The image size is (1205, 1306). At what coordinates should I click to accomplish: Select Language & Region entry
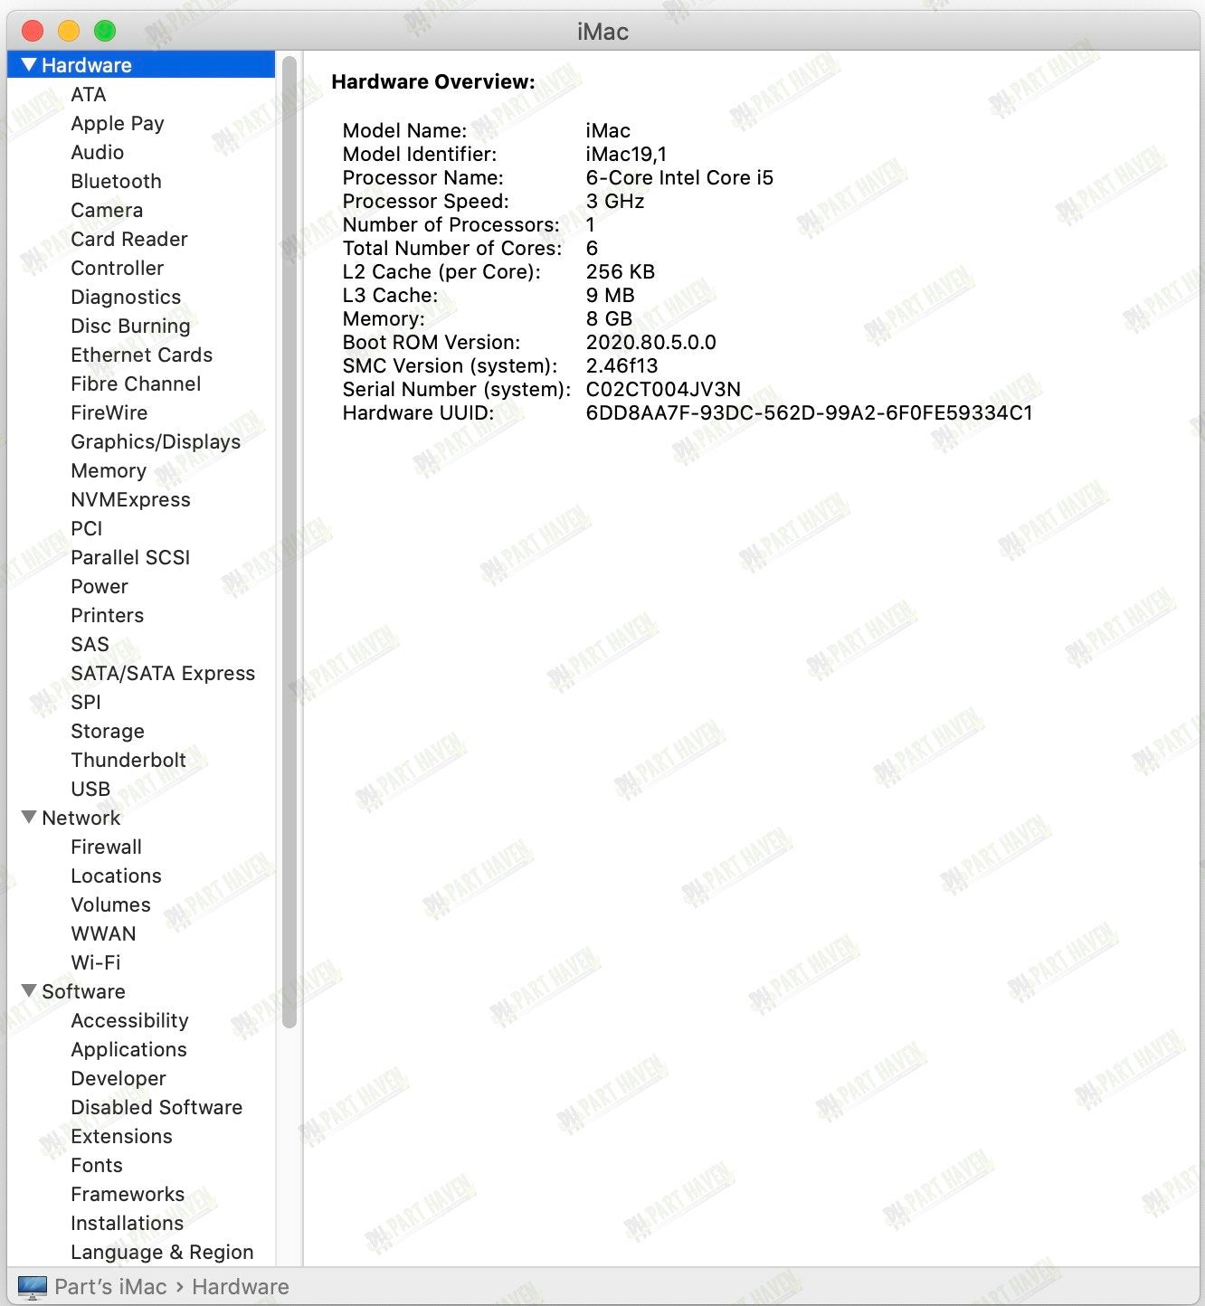162,1252
